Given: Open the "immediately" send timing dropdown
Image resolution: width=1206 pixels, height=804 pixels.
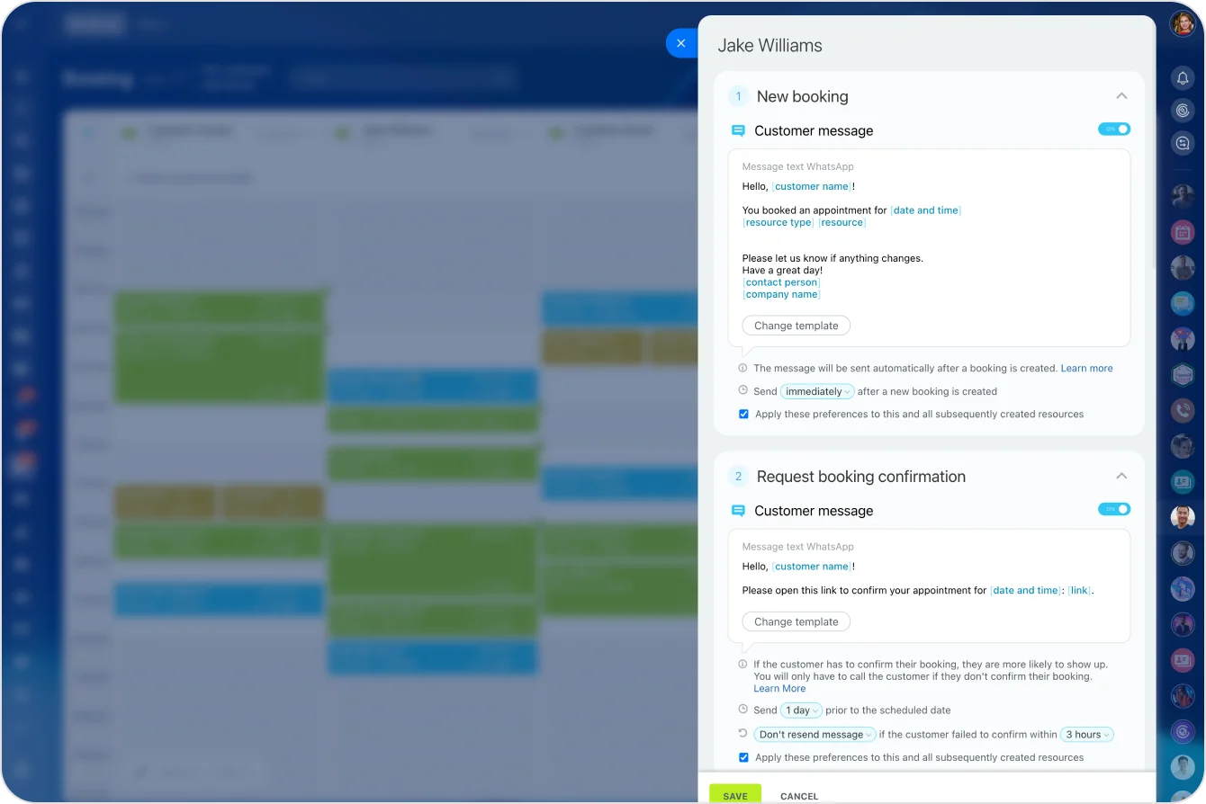Looking at the screenshot, I should point(817,391).
